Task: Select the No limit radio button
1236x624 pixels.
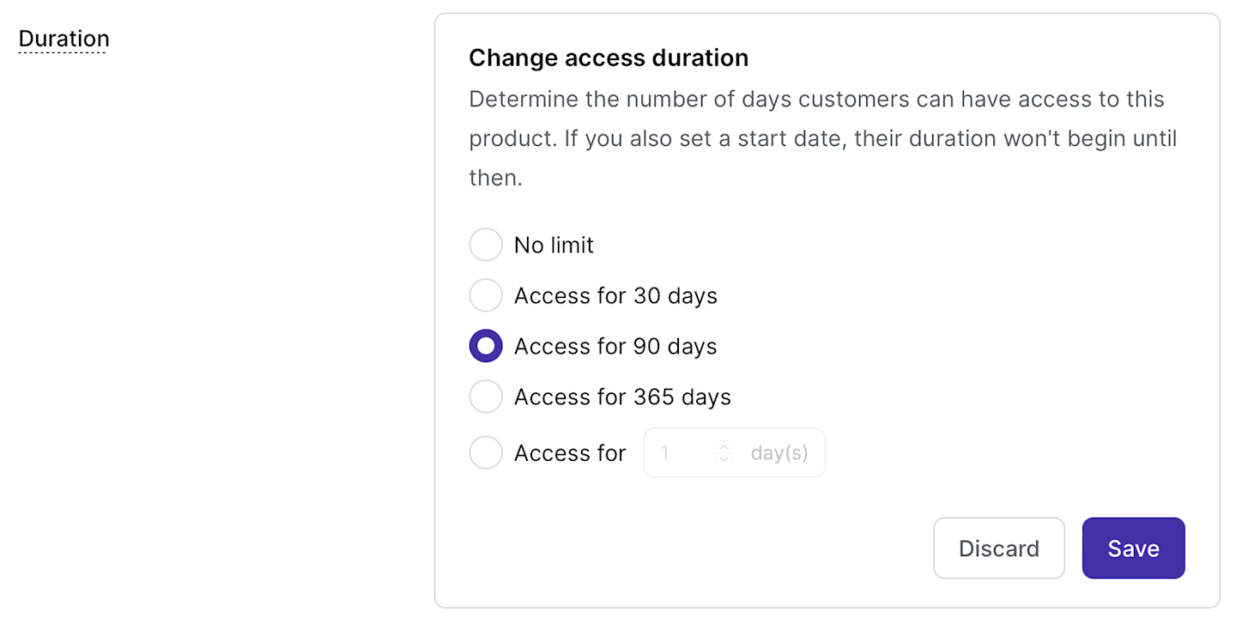Action: tap(486, 245)
